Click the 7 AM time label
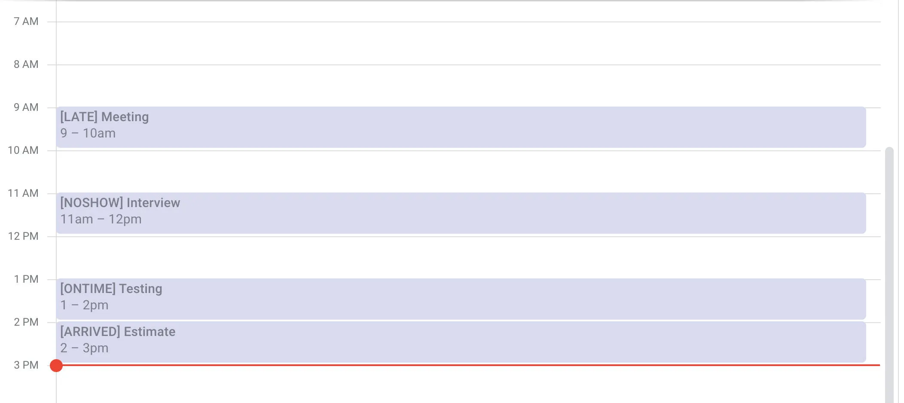Screen dimensions: 904x403 [x=25, y=21]
